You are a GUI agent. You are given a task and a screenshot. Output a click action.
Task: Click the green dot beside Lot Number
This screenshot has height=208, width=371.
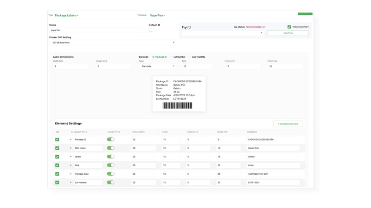(x=70, y=183)
